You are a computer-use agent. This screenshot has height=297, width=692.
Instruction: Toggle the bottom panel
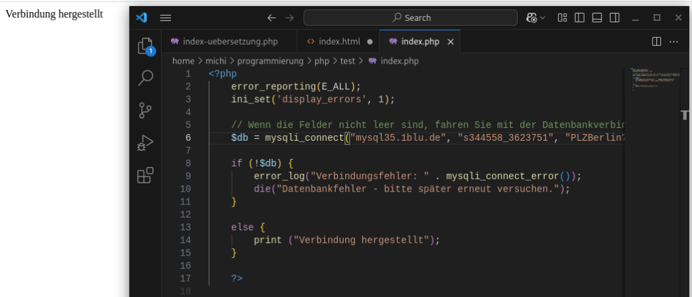pos(597,18)
